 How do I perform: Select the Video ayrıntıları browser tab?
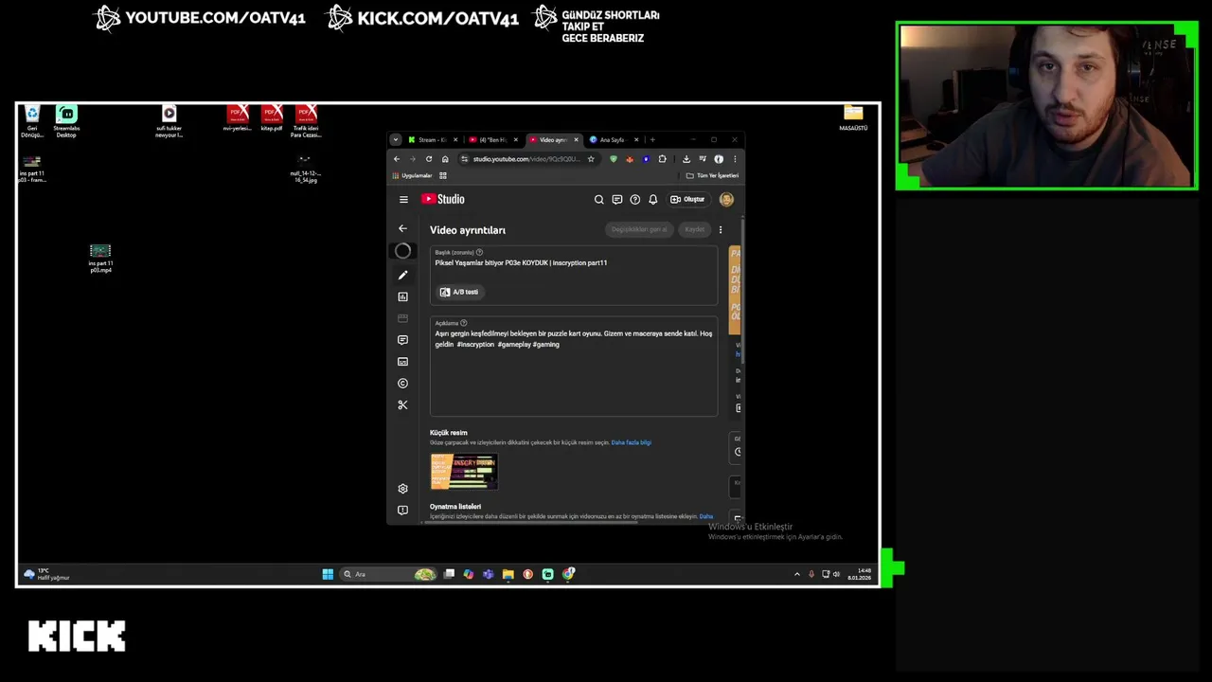(x=553, y=140)
